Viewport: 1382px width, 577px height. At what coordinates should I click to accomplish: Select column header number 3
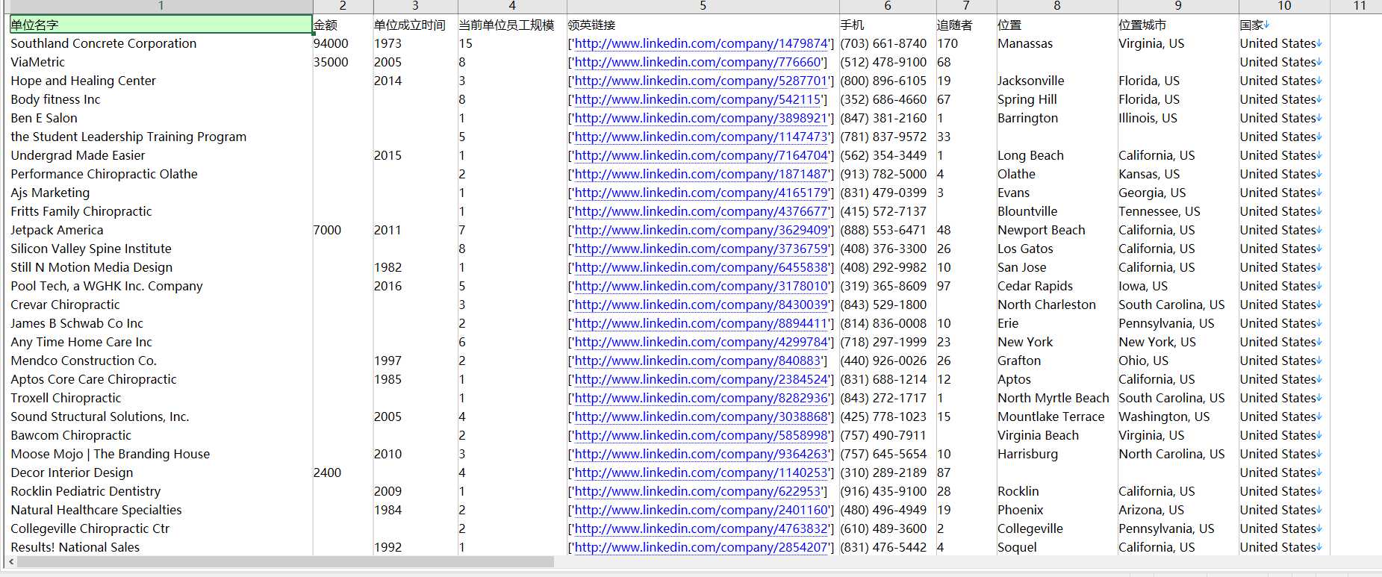click(x=415, y=6)
